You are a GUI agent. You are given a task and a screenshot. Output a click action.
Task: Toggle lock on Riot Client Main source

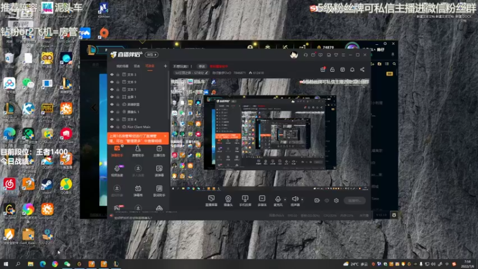point(118,127)
